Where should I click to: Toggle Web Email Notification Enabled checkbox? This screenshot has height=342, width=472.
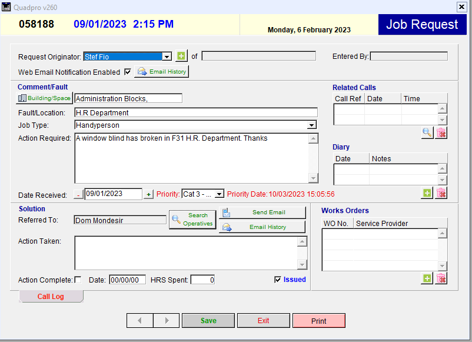pos(128,72)
